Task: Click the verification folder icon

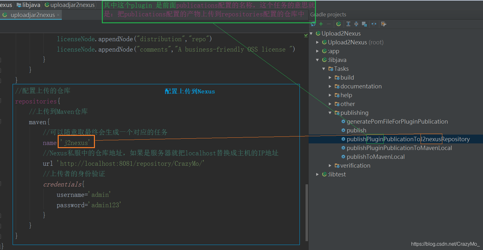Action: (337, 165)
